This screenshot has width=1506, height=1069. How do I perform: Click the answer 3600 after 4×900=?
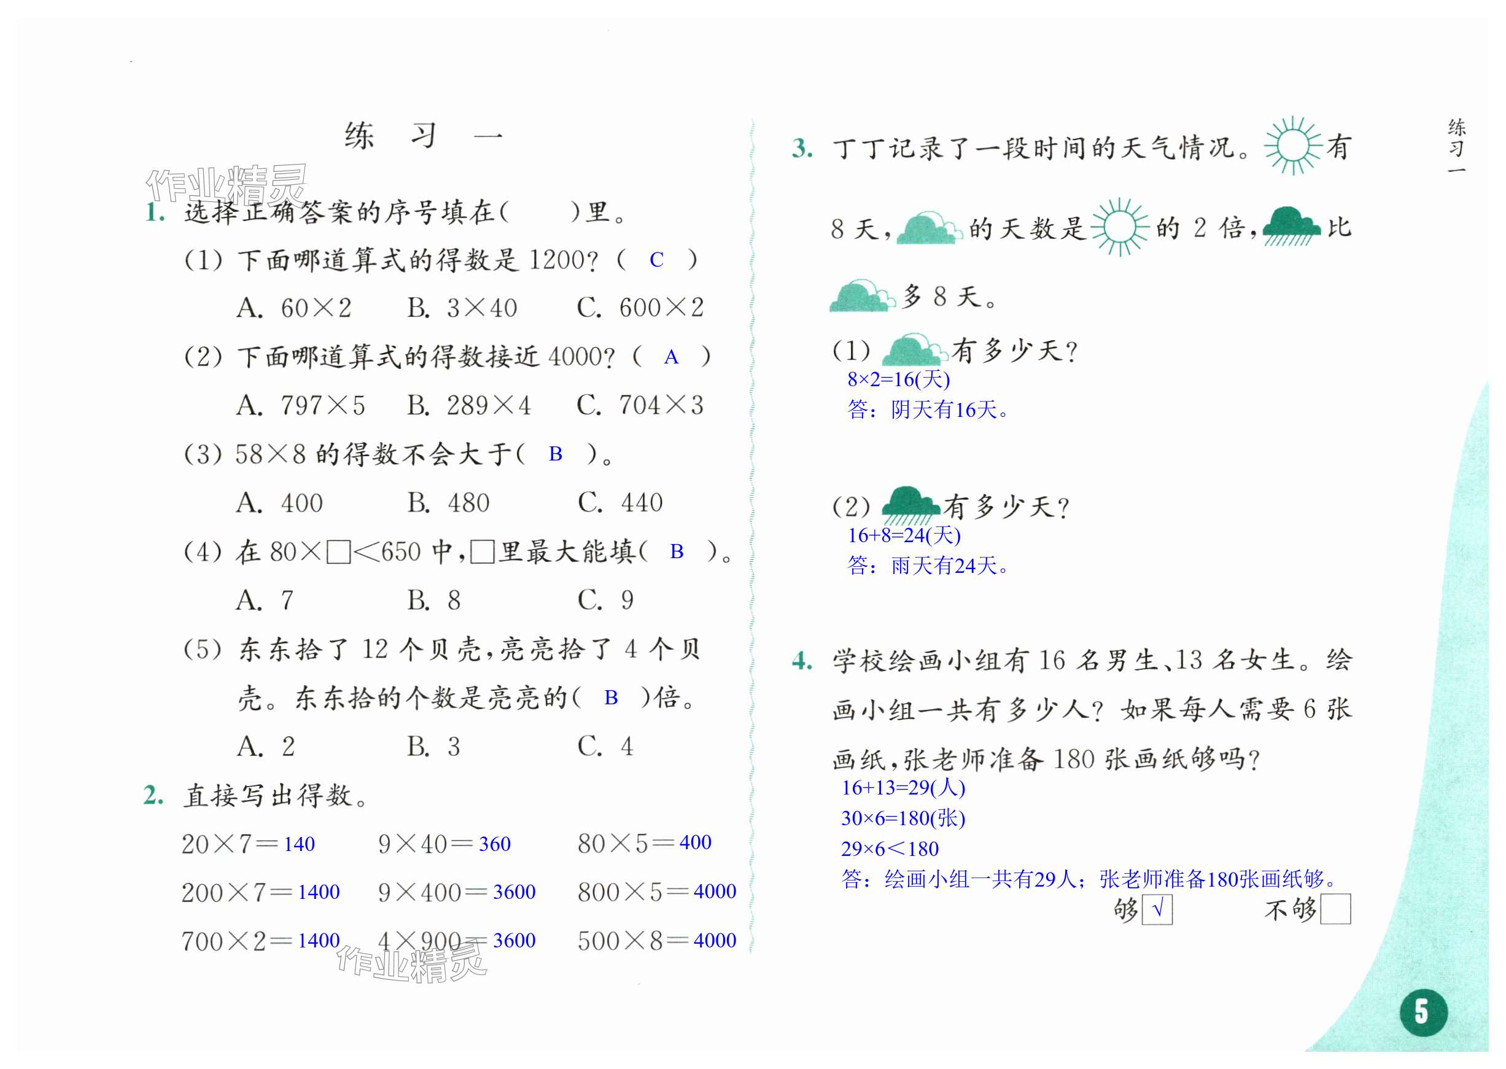[514, 941]
